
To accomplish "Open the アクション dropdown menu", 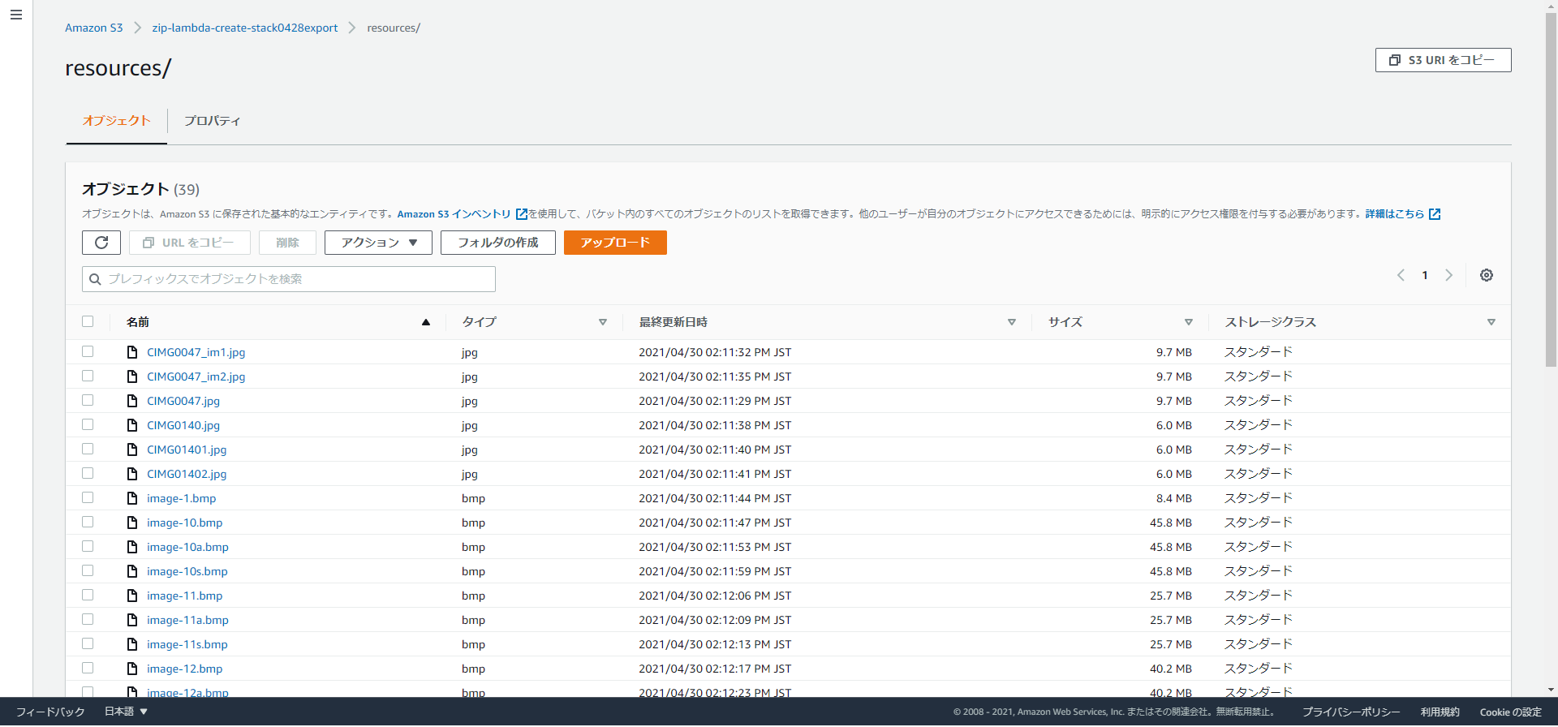I will click(x=378, y=243).
